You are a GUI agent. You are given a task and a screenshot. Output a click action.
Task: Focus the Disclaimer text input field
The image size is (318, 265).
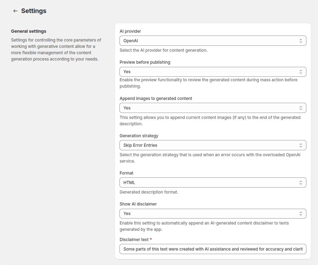pyautogui.click(x=213, y=249)
